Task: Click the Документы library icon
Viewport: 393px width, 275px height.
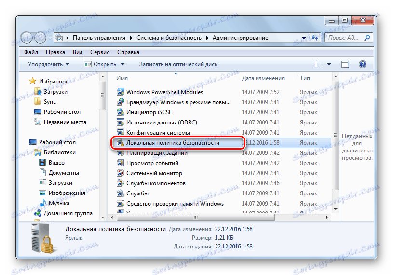Action: pyautogui.click(x=42, y=172)
